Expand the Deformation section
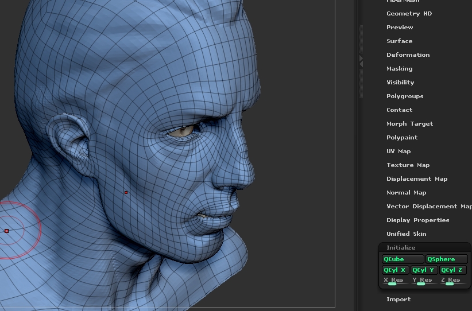The height and width of the screenshot is (311, 472). pos(408,55)
